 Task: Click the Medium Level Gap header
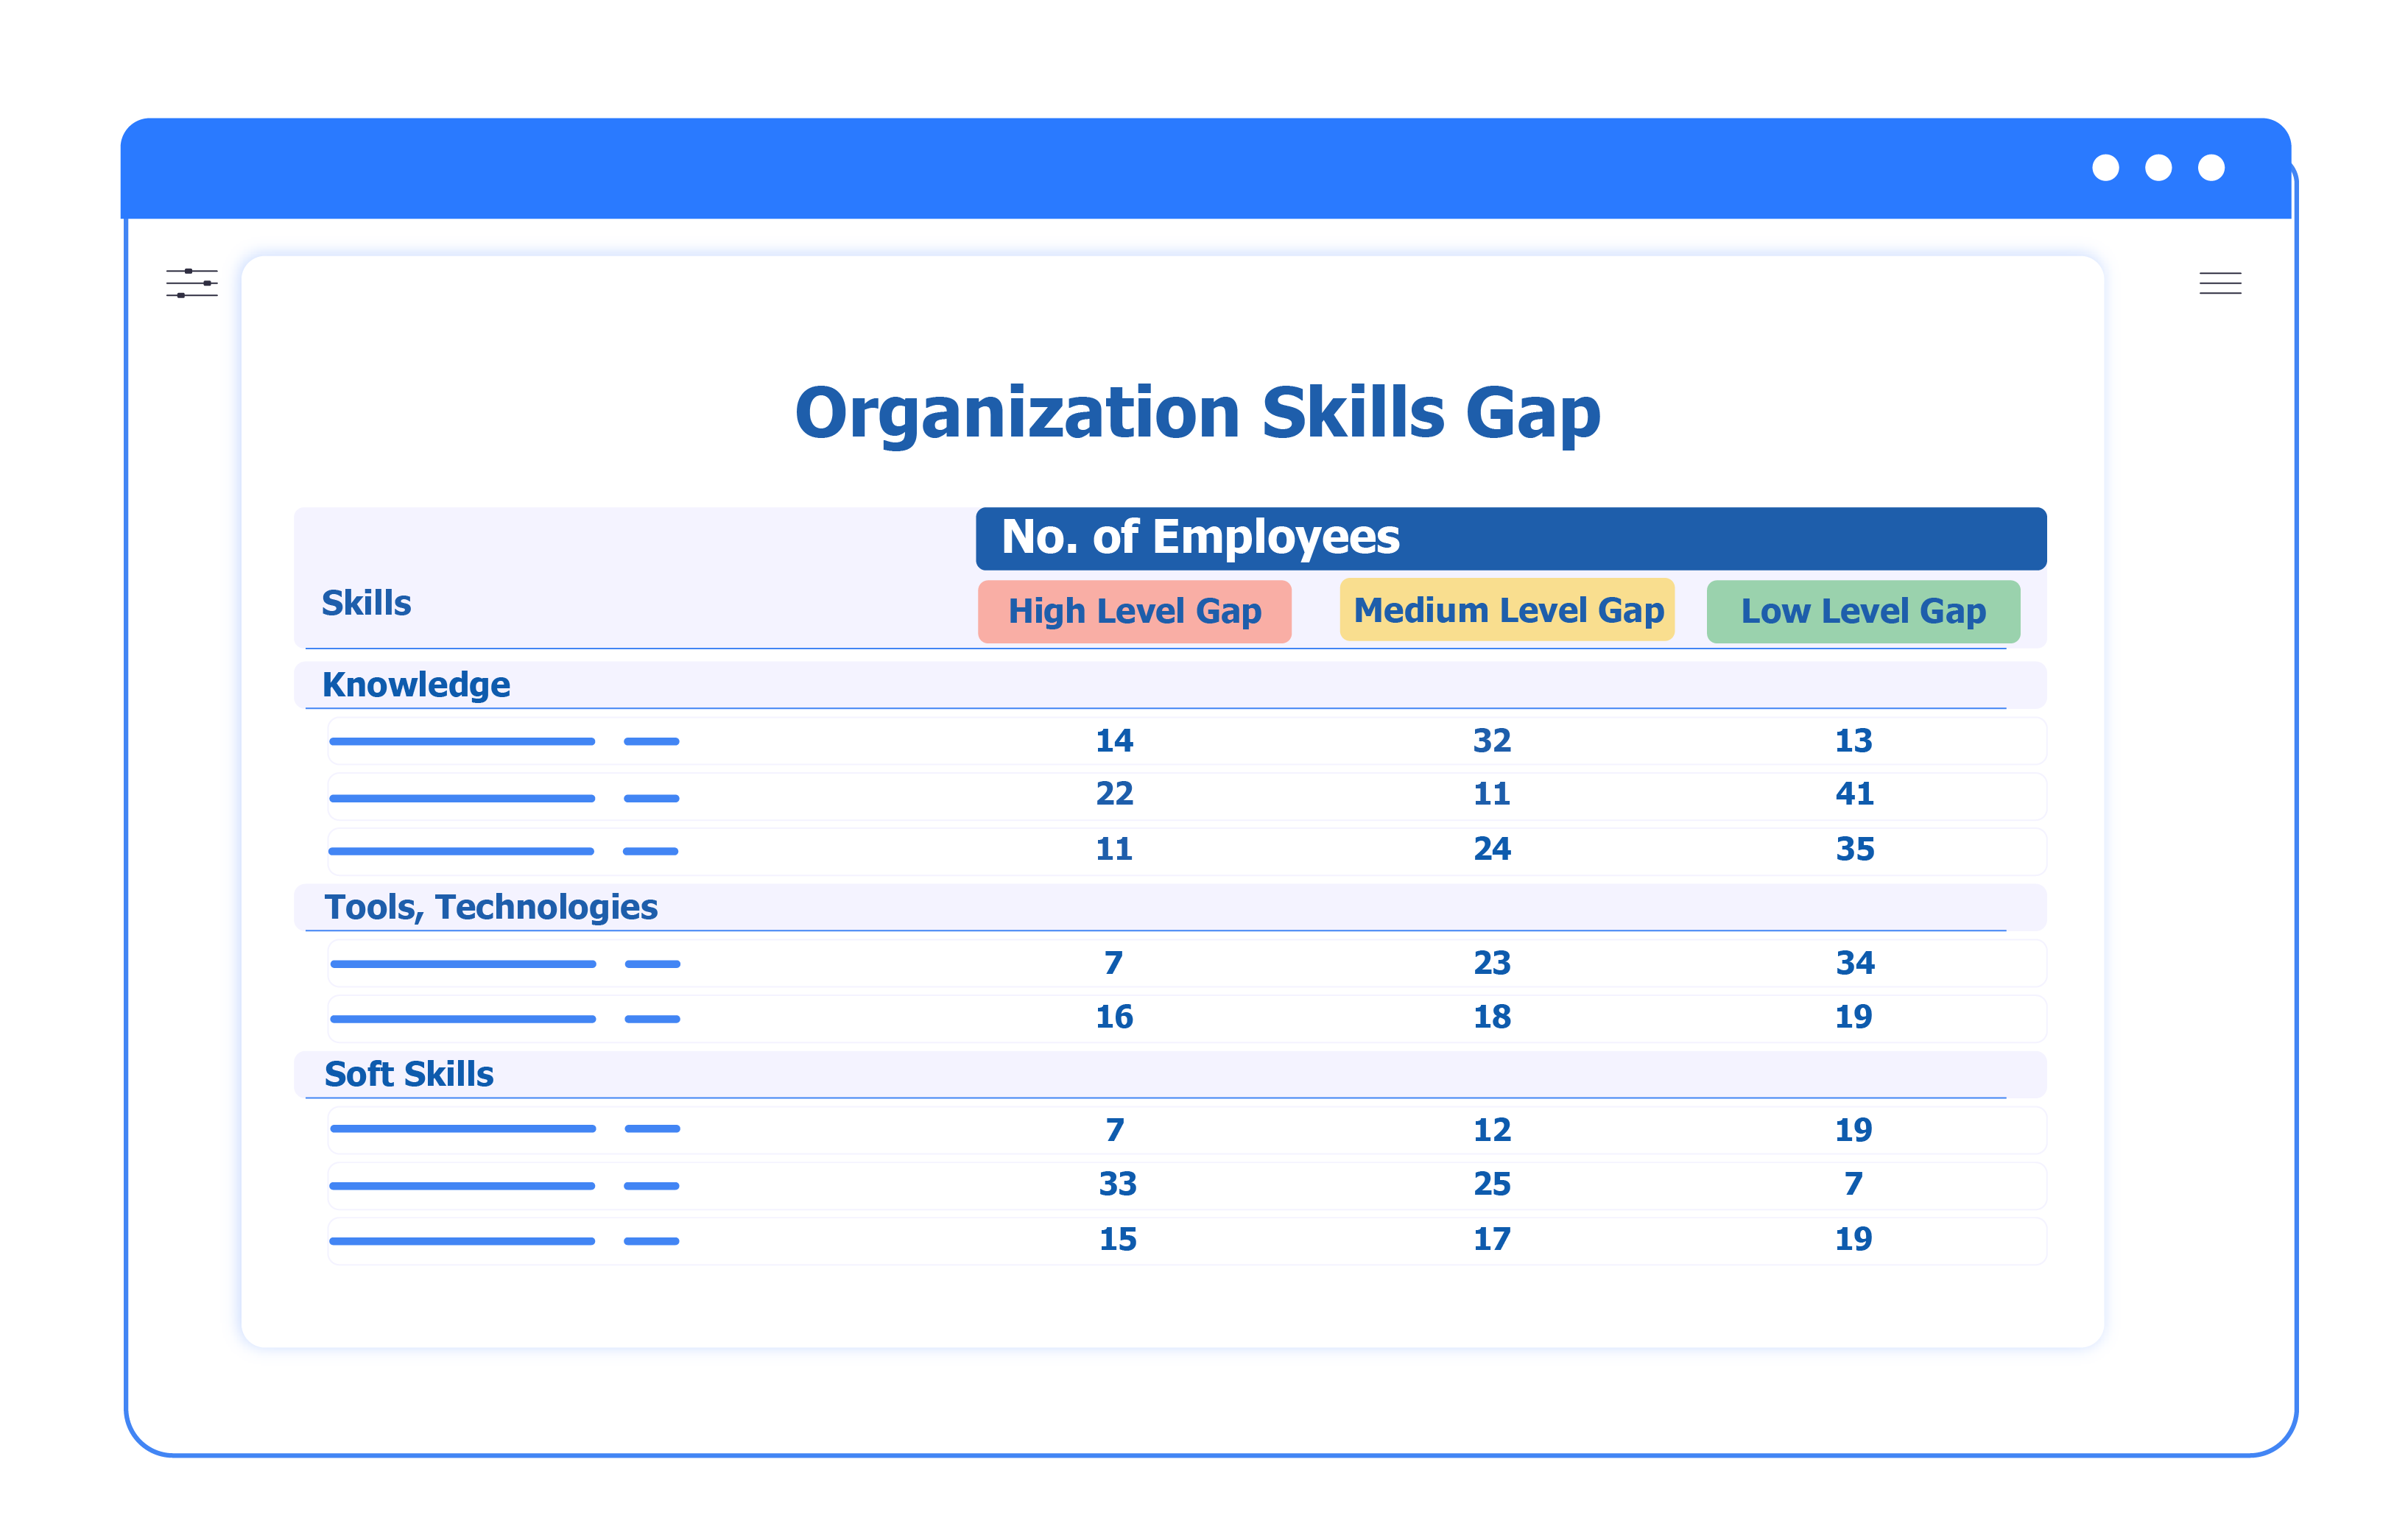coord(1507,609)
